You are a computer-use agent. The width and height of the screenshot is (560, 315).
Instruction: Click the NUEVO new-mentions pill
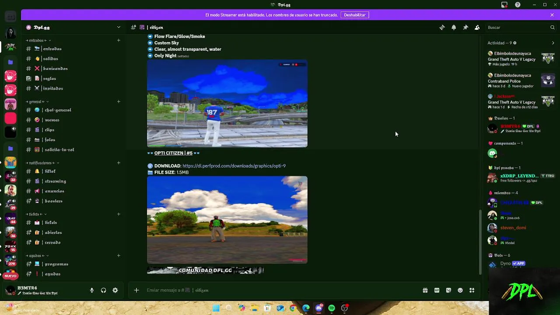pyautogui.click(x=10, y=276)
